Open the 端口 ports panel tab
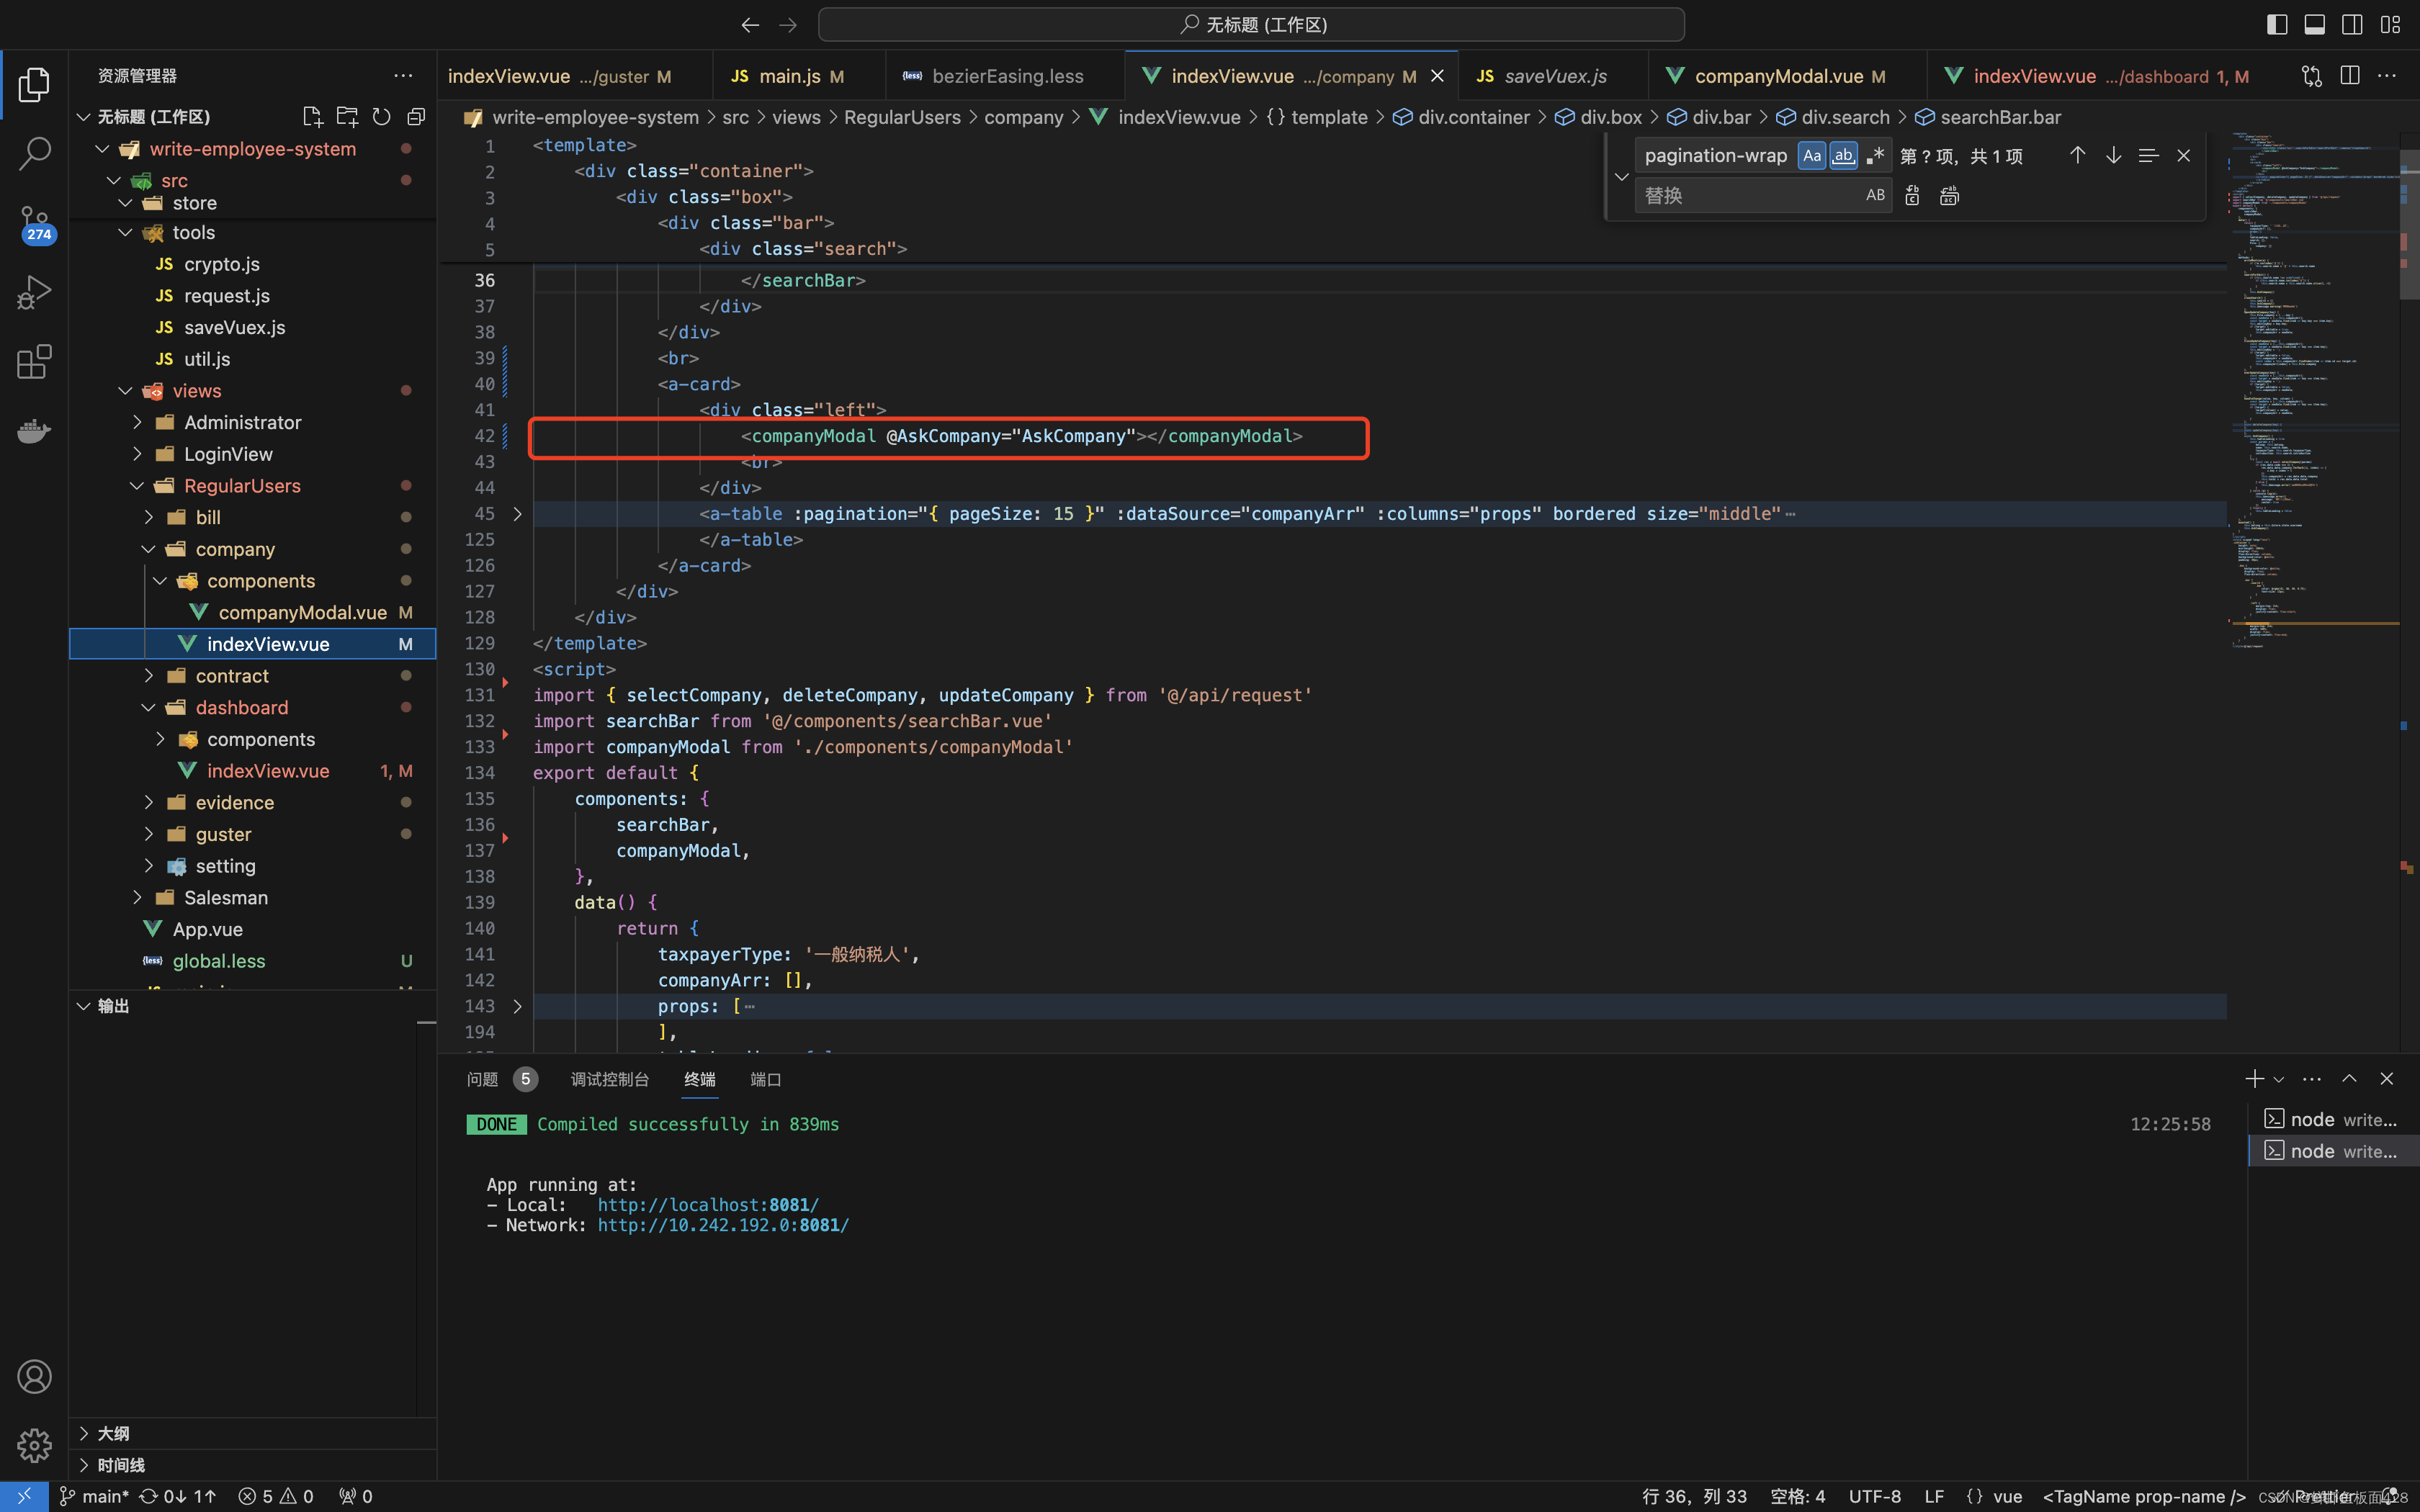This screenshot has width=2420, height=1512. point(766,1080)
